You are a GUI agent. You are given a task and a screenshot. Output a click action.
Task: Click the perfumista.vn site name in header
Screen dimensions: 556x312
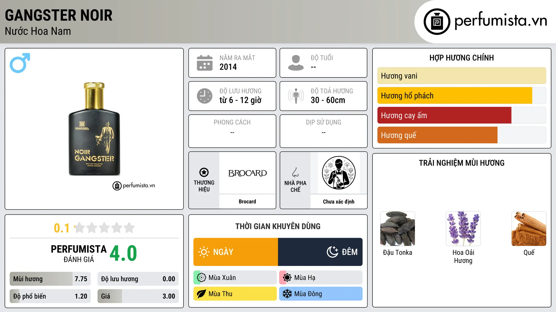click(x=501, y=21)
